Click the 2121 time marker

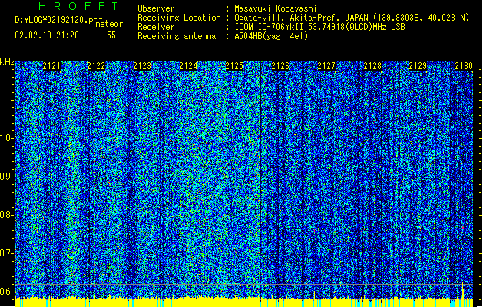coord(51,66)
